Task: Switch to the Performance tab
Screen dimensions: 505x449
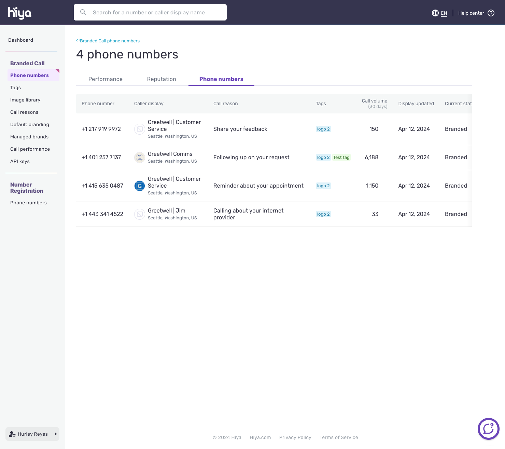Action: pos(106,79)
